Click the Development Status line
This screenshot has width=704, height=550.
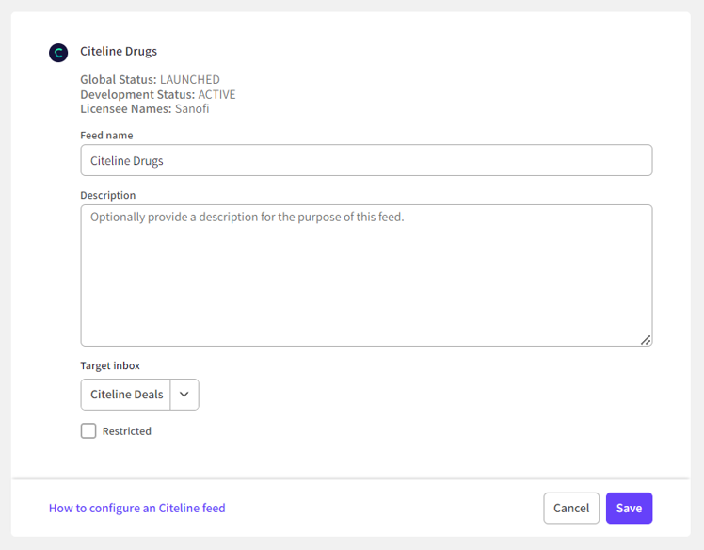point(157,94)
